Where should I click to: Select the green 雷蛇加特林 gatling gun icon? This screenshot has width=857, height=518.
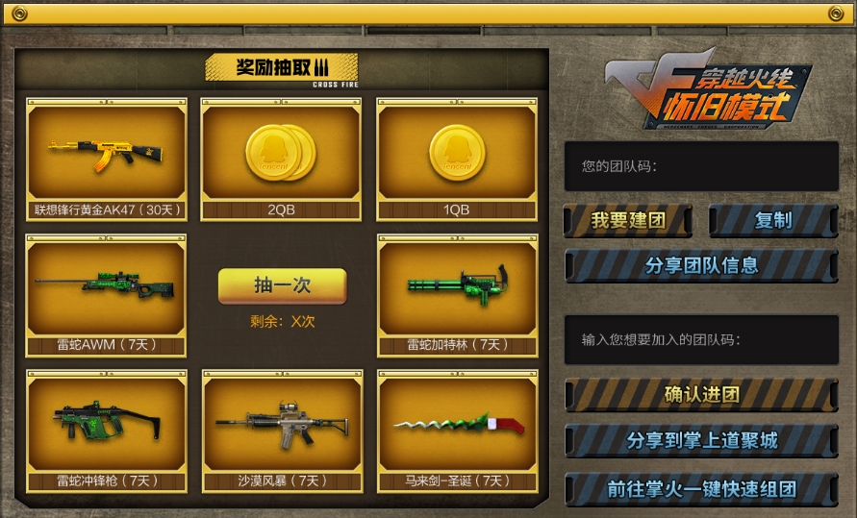pyautogui.click(x=458, y=284)
